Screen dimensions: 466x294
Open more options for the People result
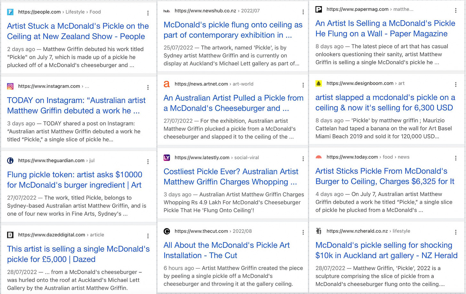148,13
